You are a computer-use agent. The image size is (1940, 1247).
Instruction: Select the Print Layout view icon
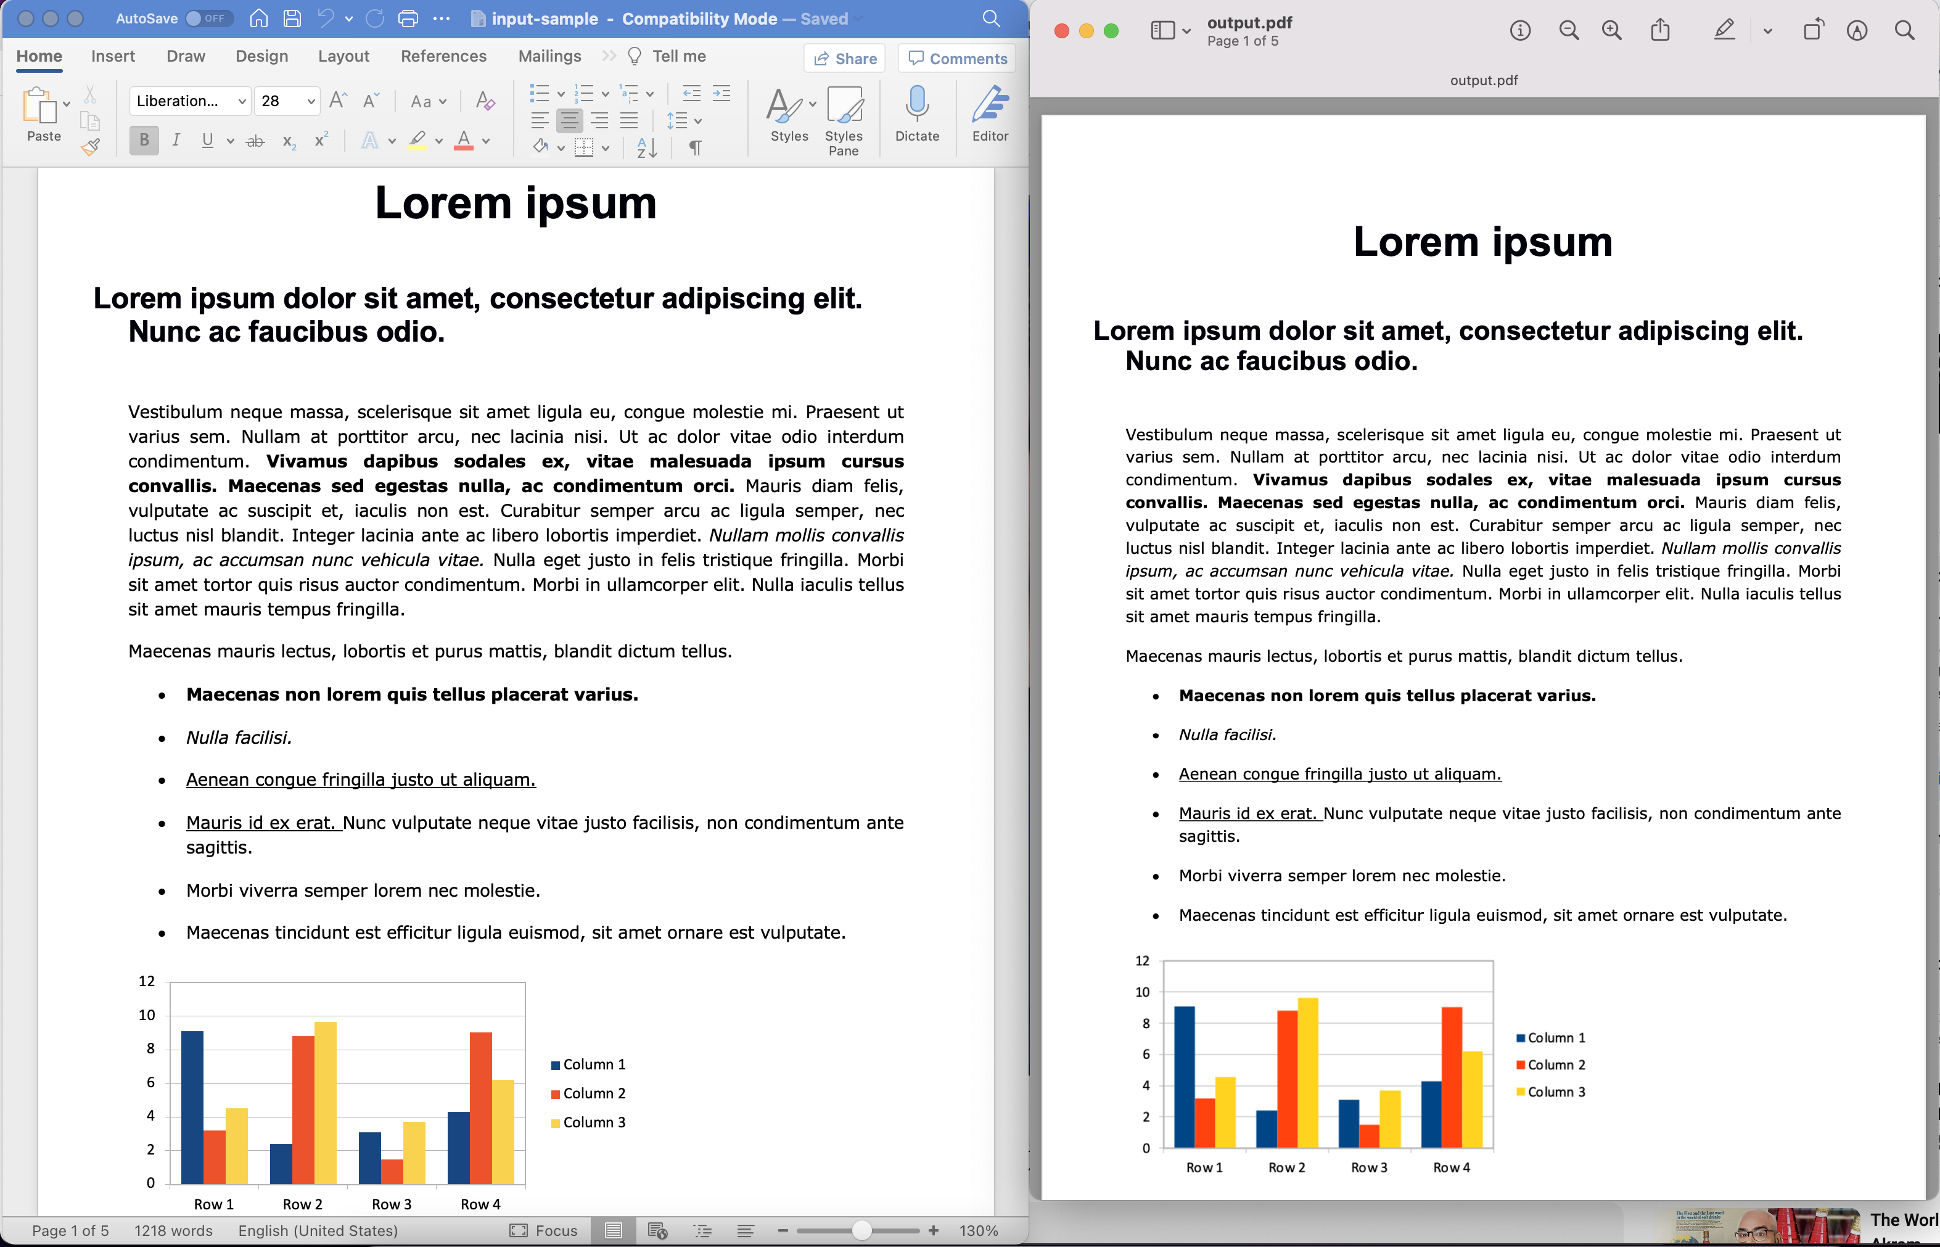[x=614, y=1230]
